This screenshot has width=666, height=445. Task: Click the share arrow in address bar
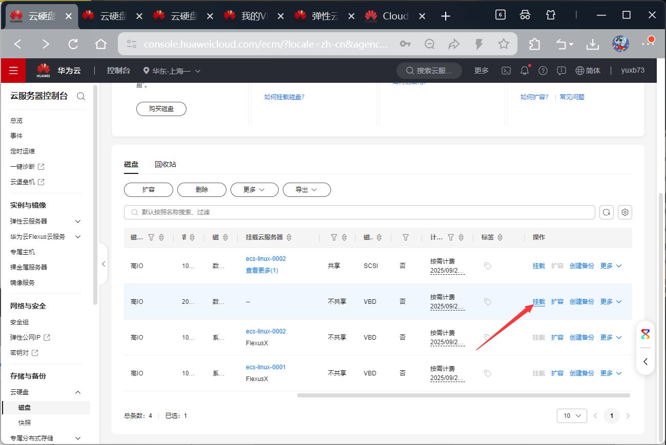(x=454, y=44)
